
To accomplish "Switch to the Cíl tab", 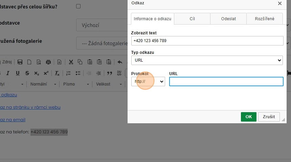I will coord(192,19).
